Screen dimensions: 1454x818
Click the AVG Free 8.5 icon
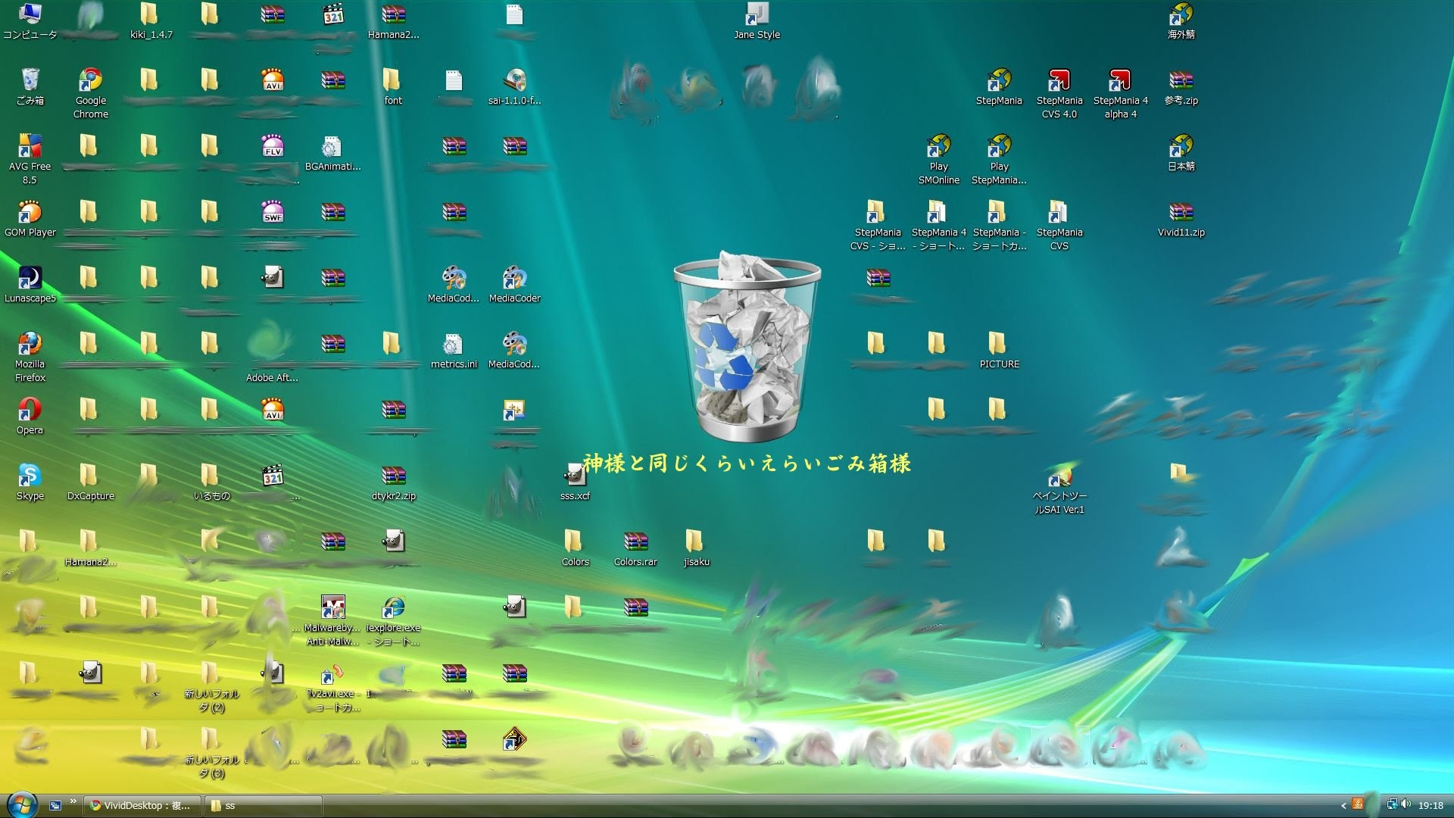point(30,147)
